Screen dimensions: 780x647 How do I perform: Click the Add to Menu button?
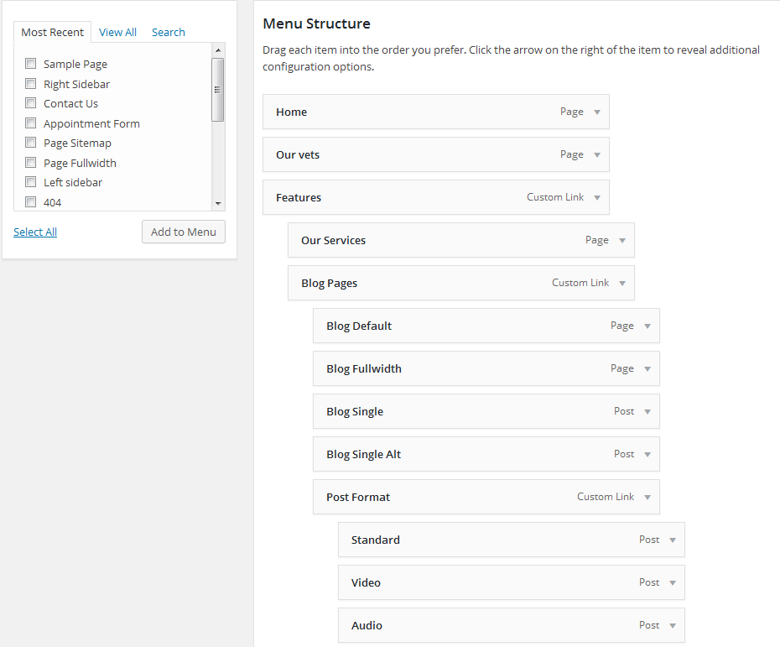[x=184, y=232]
